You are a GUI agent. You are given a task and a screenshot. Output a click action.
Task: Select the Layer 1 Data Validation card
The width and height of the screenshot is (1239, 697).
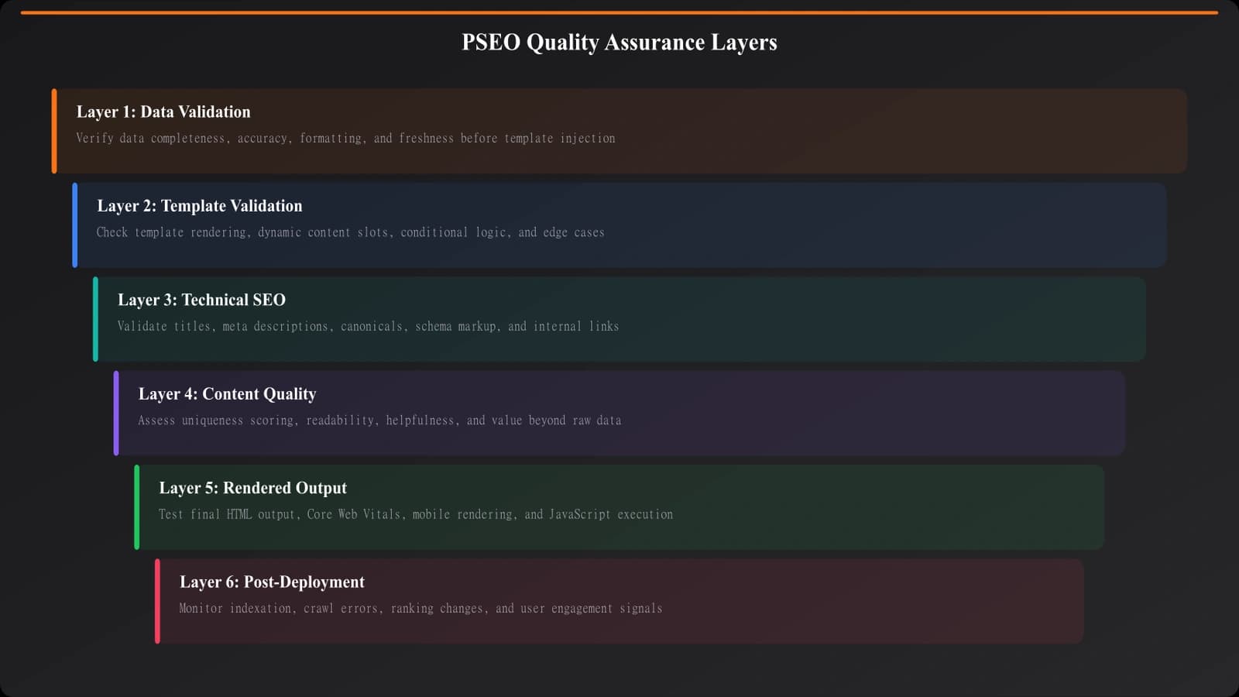[619, 129]
